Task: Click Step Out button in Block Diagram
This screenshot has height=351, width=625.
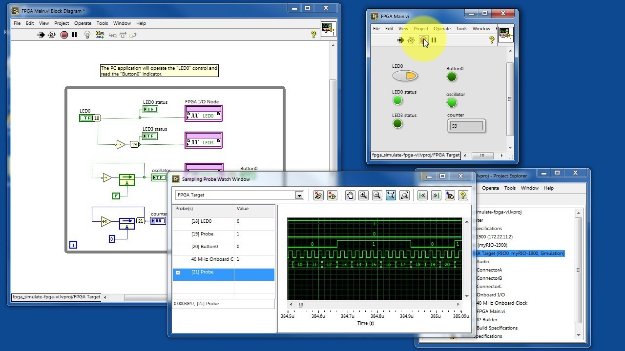Action: [133, 35]
